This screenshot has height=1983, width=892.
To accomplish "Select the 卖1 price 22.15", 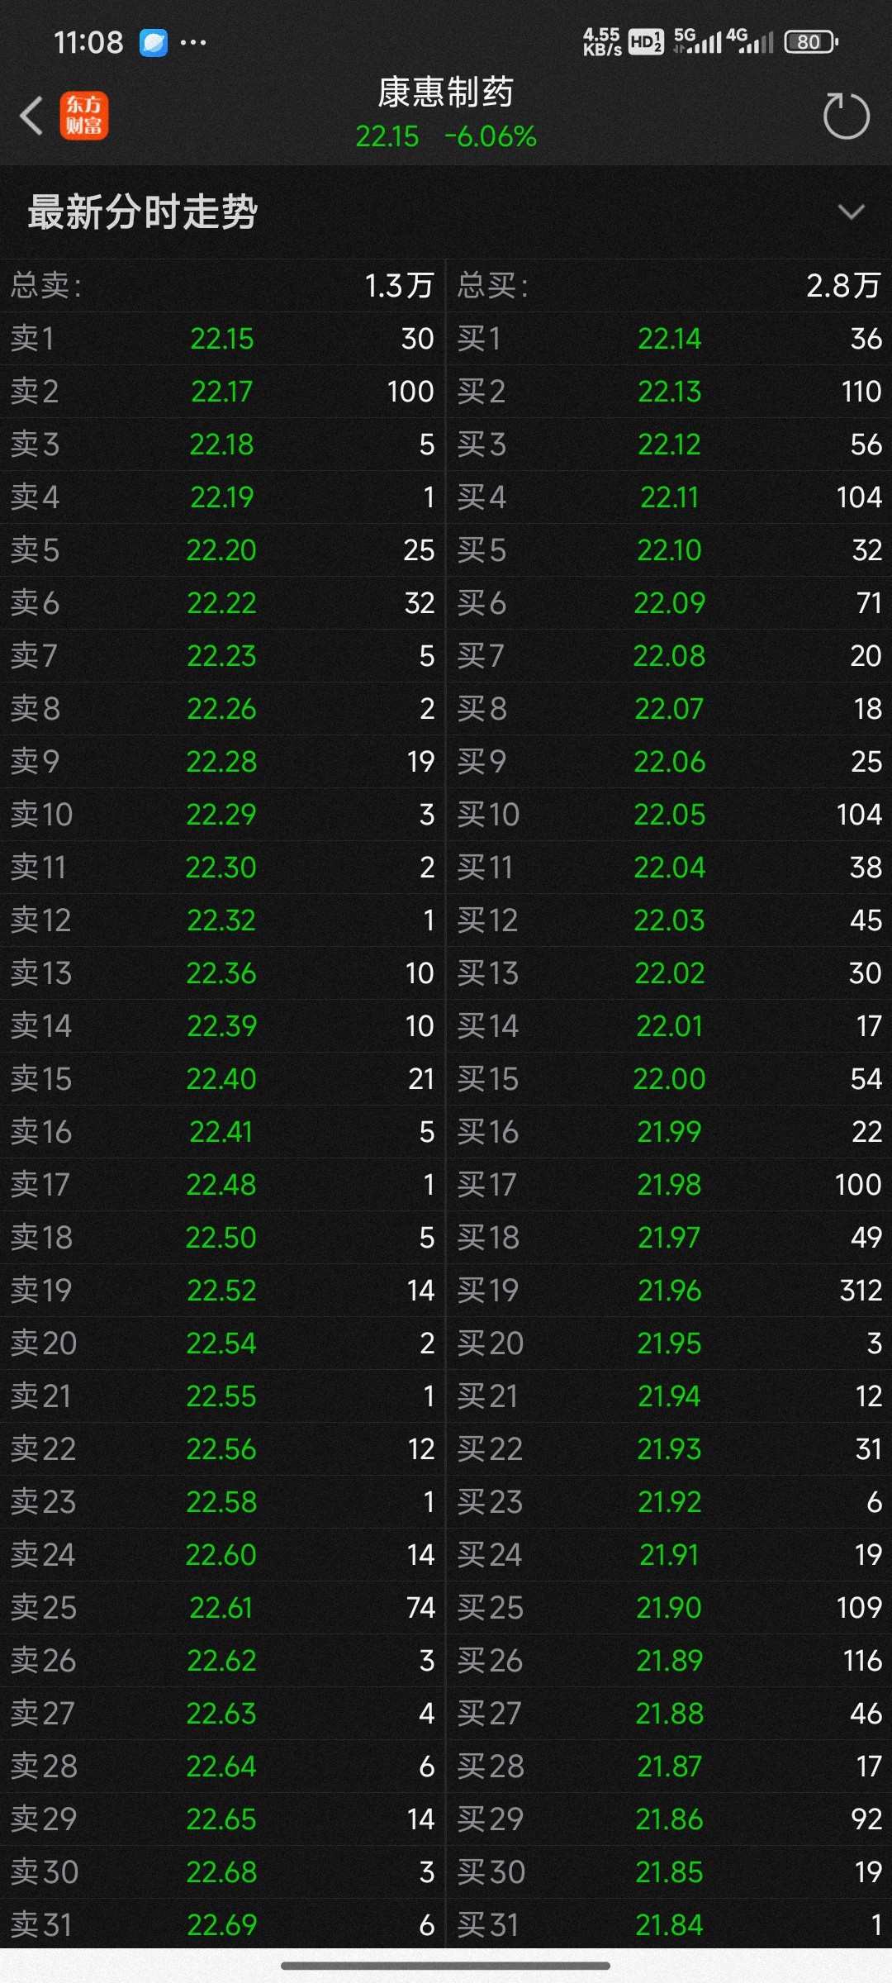I will tap(222, 339).
